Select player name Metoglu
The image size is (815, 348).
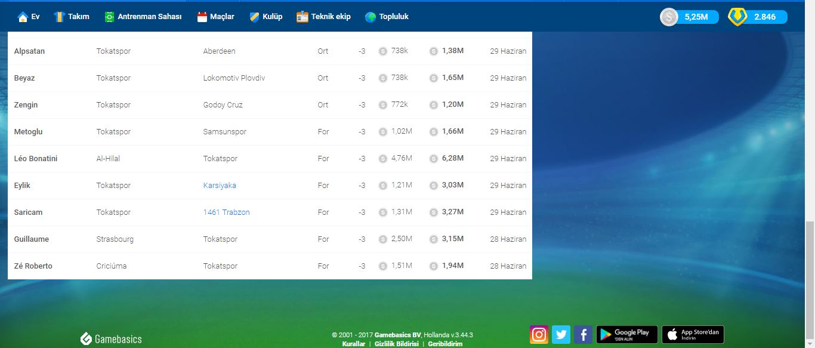[28, 132]
